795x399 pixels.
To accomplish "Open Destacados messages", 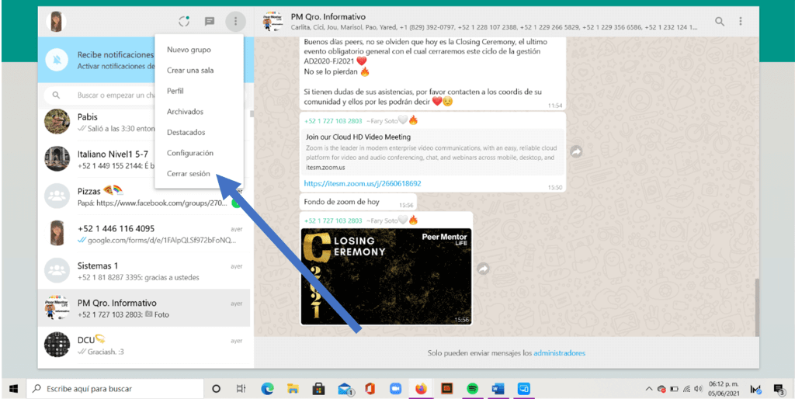I will 186,132.
